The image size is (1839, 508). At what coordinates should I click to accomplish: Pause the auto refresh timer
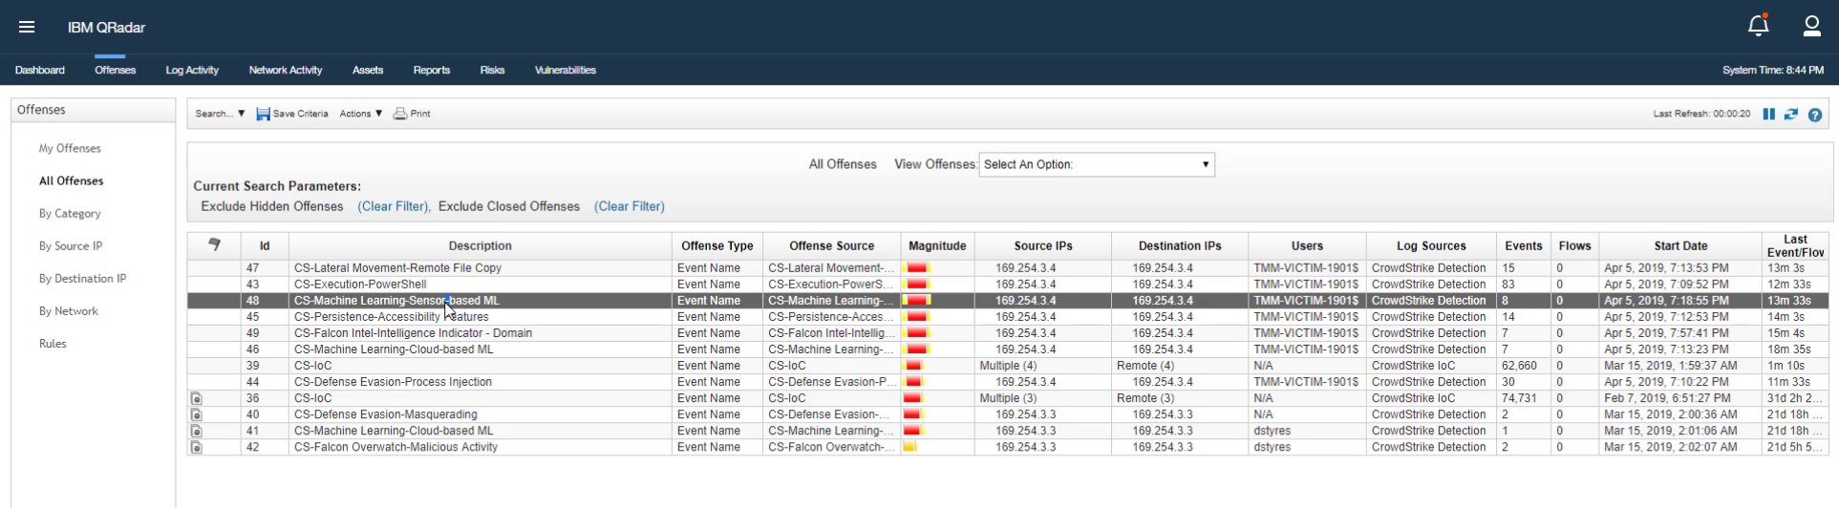tap(1768, 114)
